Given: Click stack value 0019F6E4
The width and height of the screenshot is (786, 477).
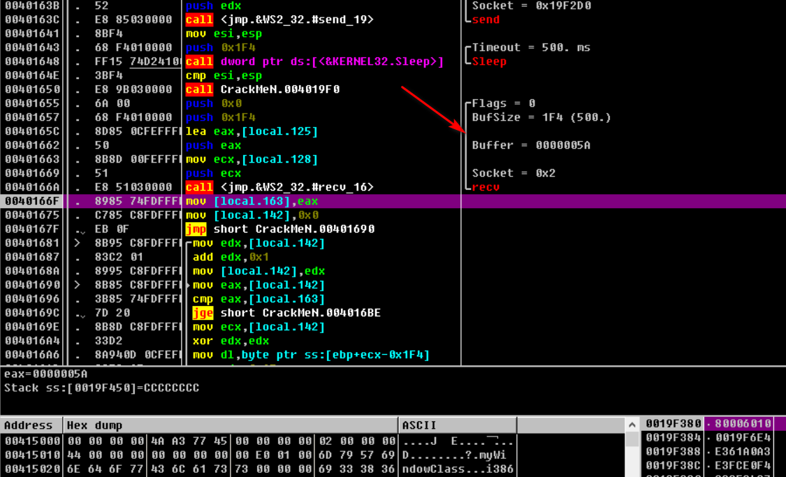Looking at the screenshot, I should click(743, 438).
